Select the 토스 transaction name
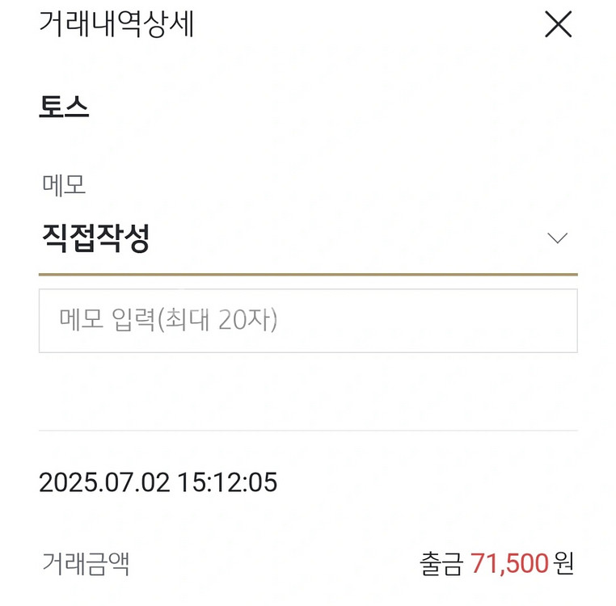616x606 pixels. tap(64, 107)
